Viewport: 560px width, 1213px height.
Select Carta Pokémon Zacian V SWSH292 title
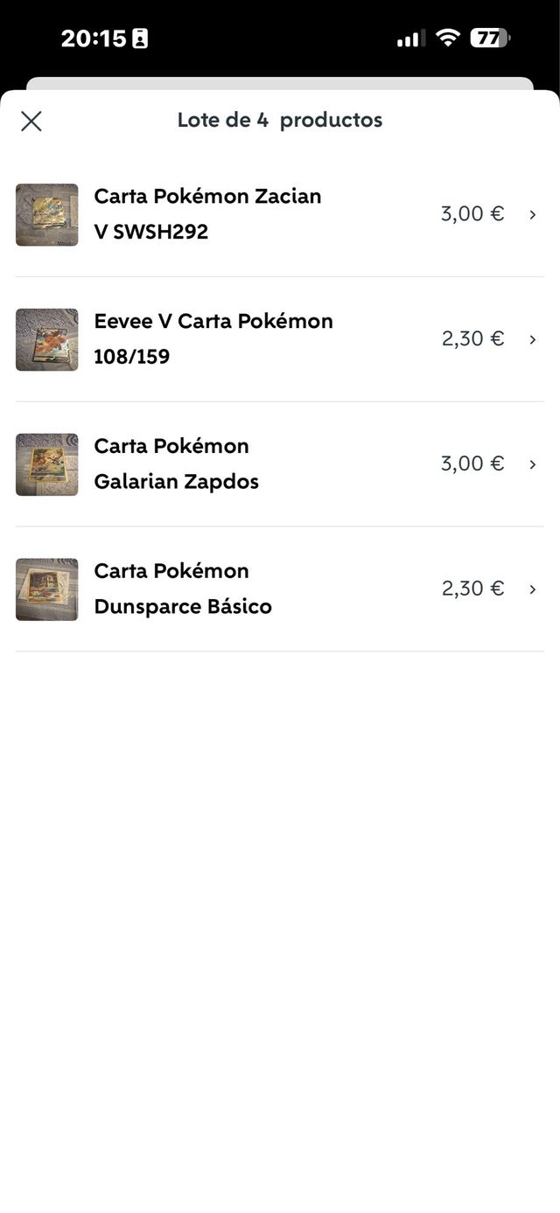pyautogui.click(x=207, y=214)
